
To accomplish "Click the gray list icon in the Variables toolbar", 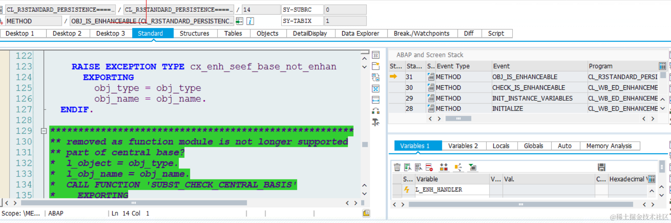I will tap(418, 167).
